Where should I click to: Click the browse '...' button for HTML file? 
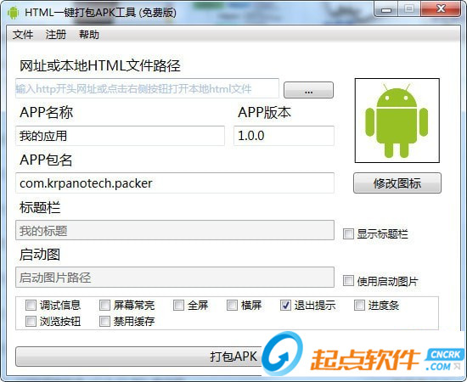coord(308,90)
